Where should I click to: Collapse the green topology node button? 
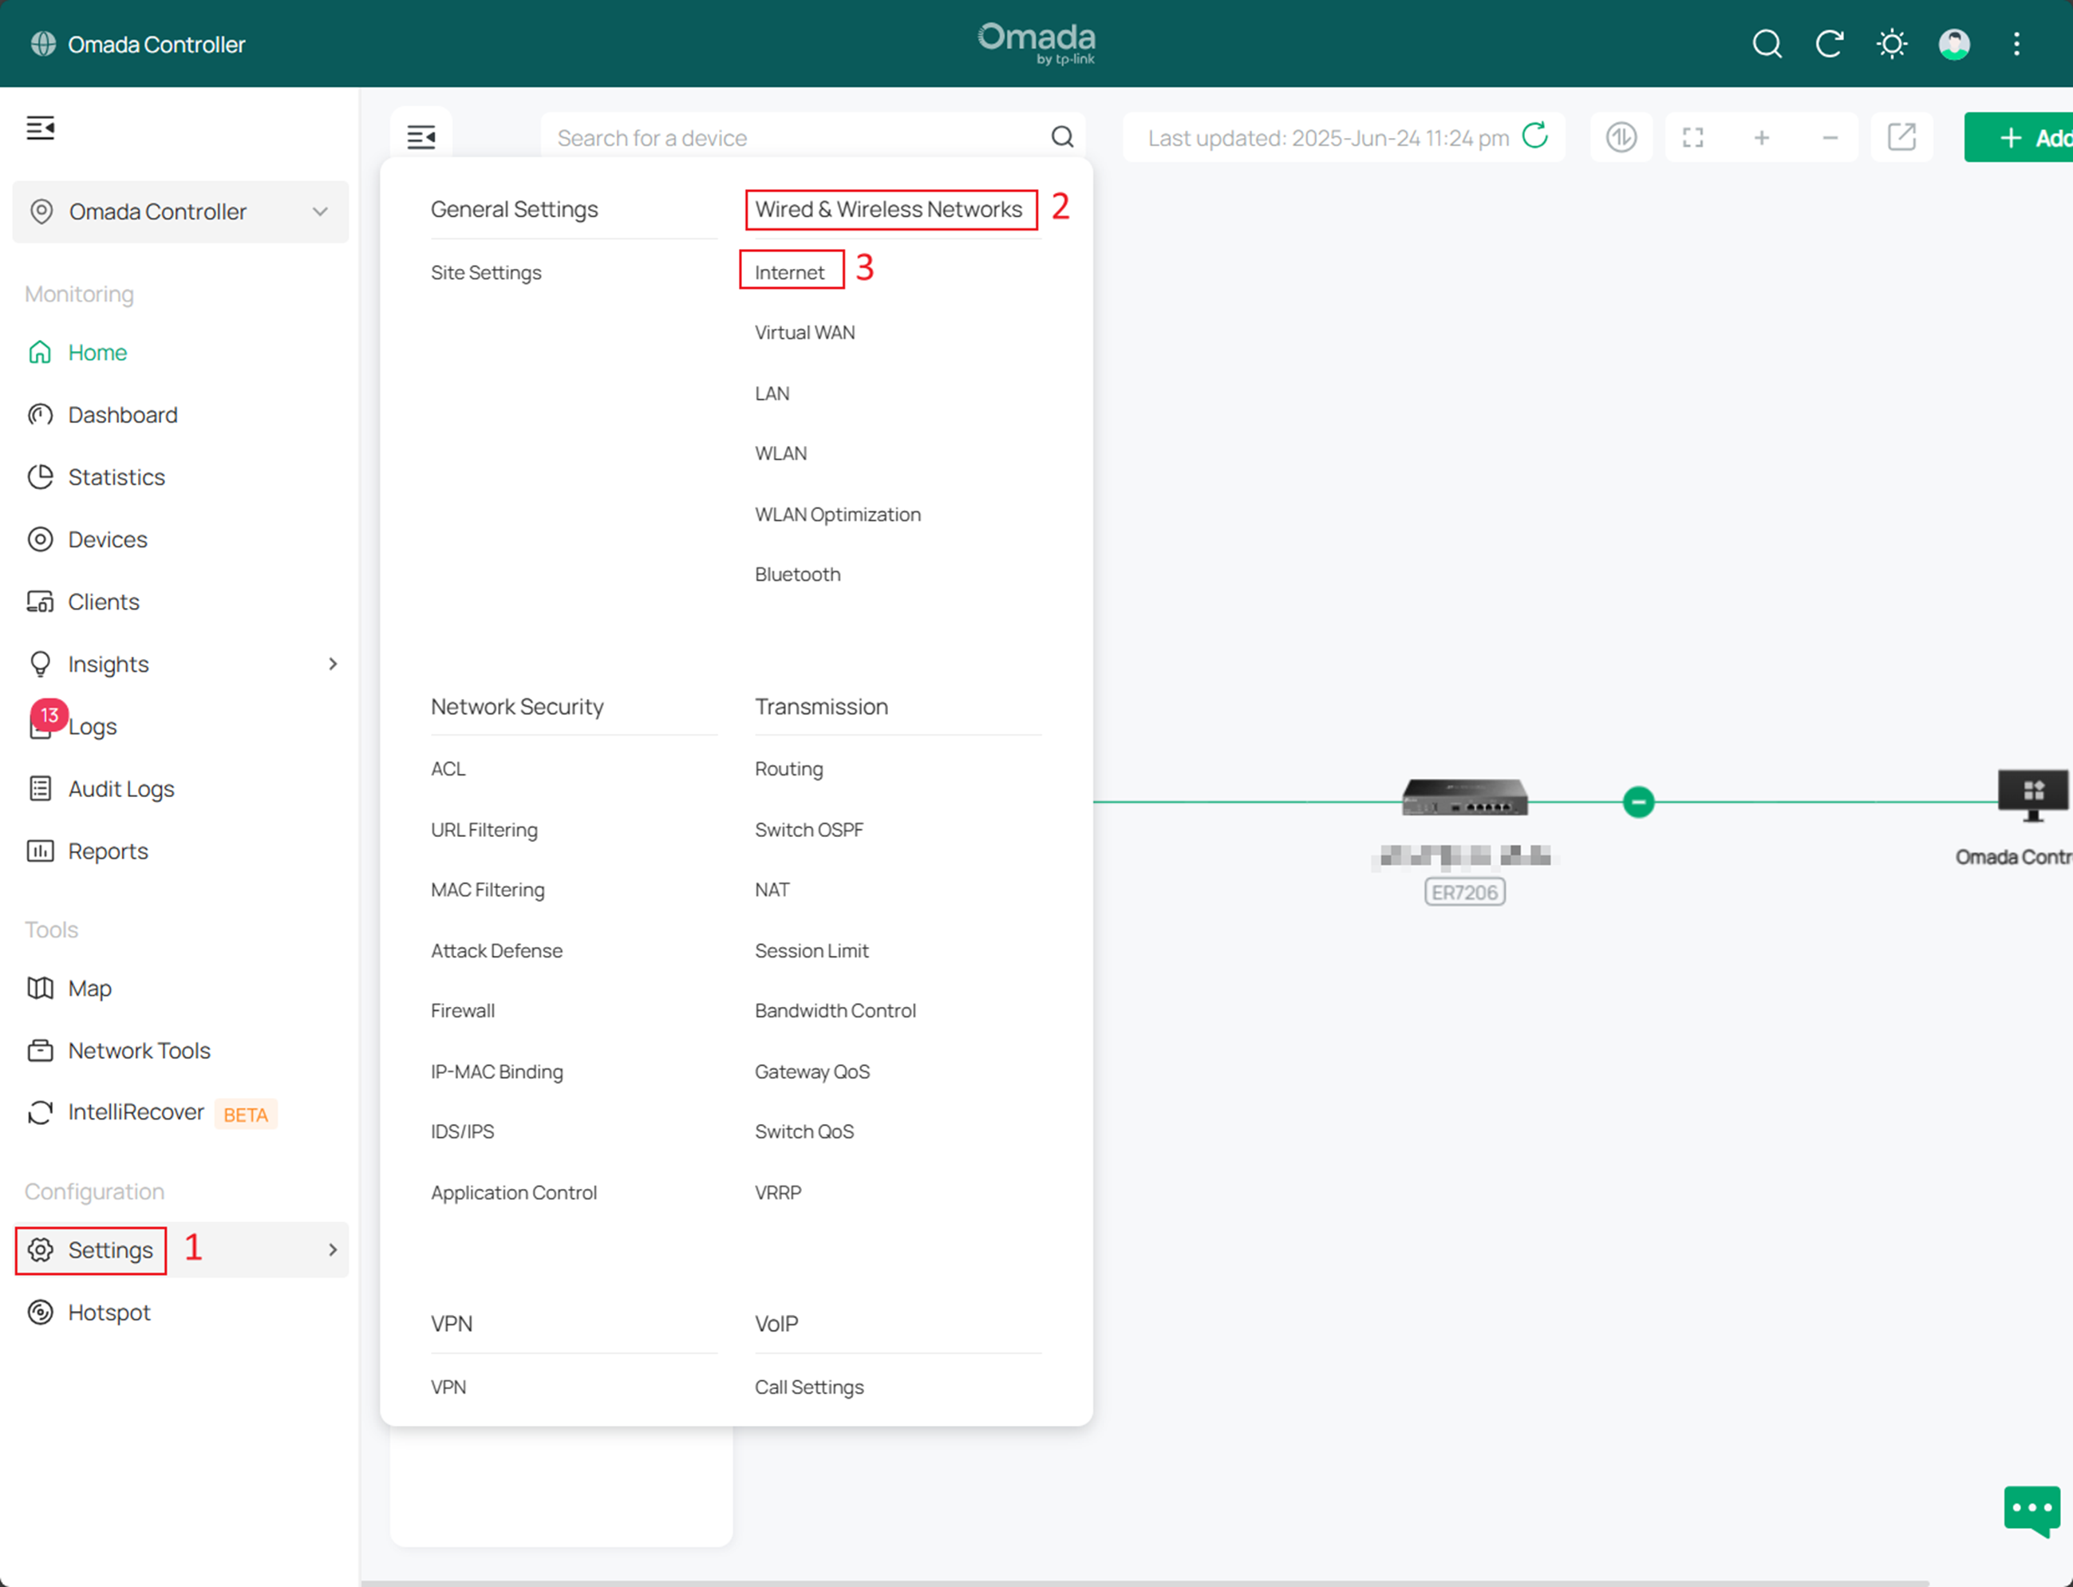(1639, 802)
